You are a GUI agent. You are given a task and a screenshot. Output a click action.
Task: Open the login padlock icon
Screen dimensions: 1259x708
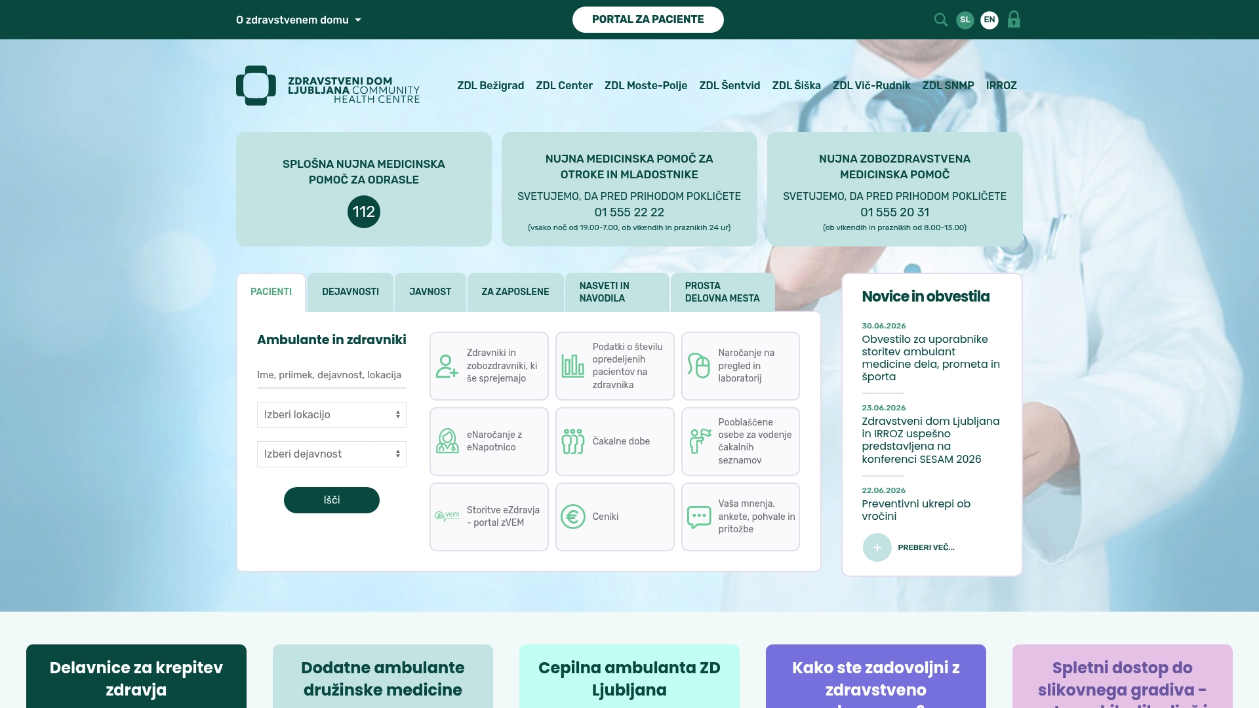pos(1014,20)
